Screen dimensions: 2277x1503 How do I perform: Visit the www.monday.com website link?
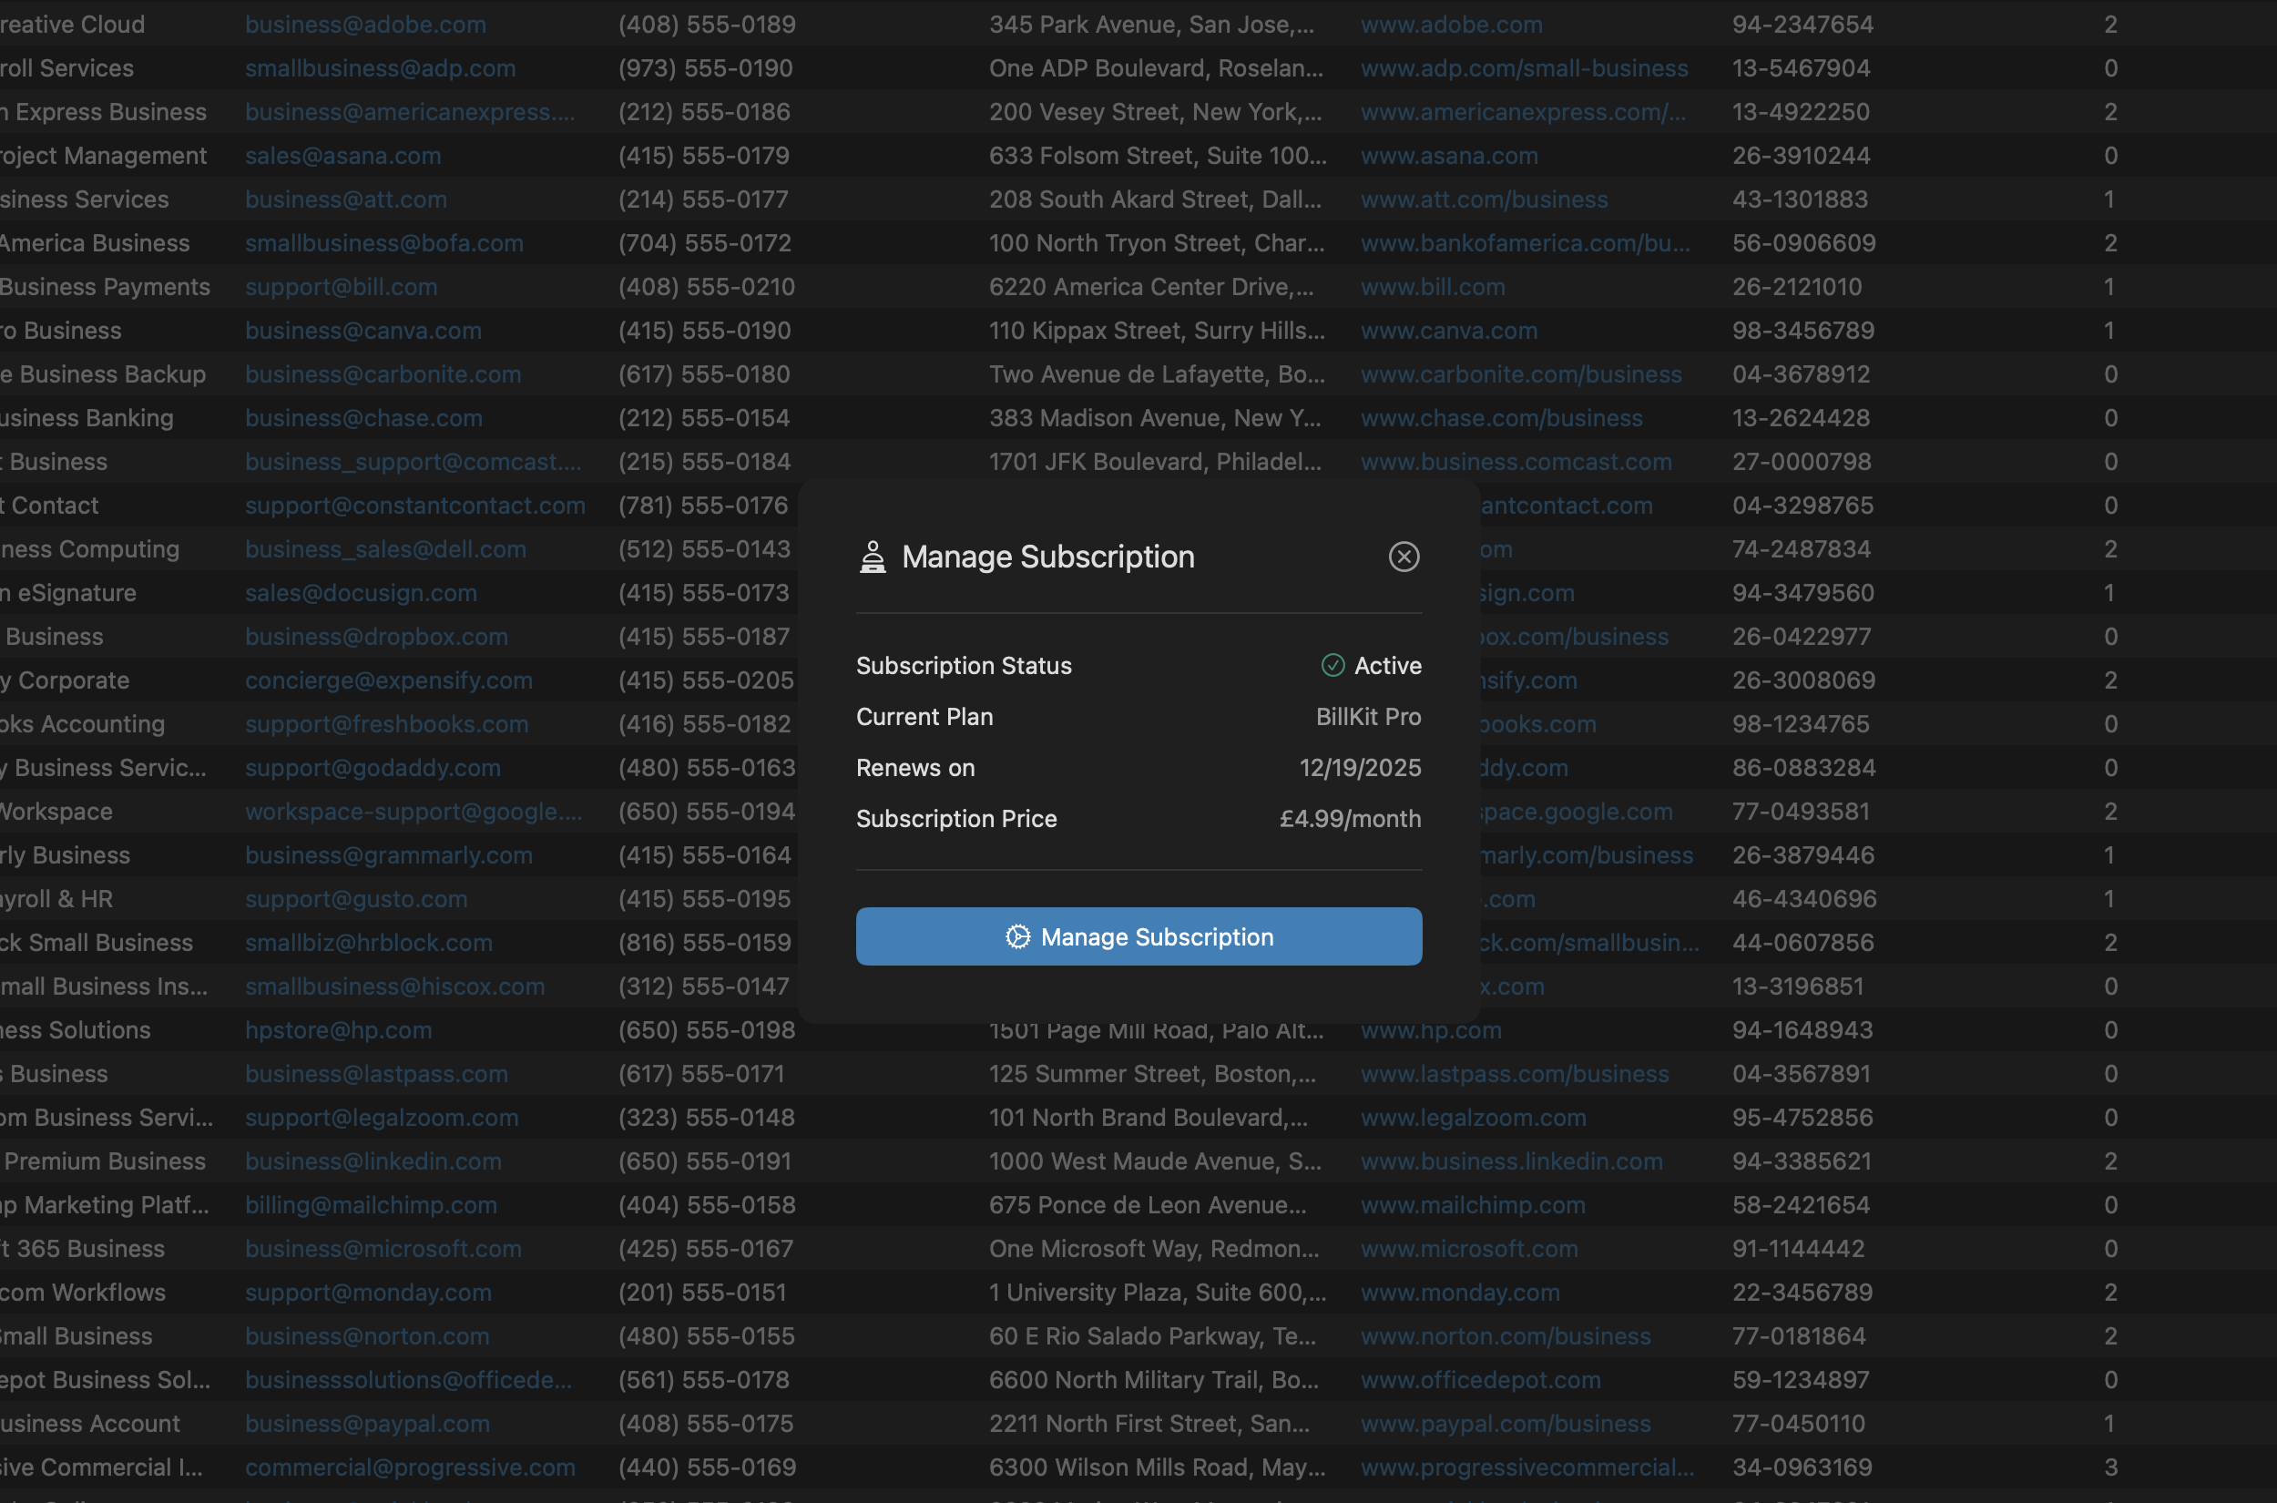pyautogui.click(x=1459, y=1292)
